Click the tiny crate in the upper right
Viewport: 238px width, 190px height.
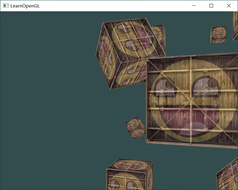click(x=218, y=34)
